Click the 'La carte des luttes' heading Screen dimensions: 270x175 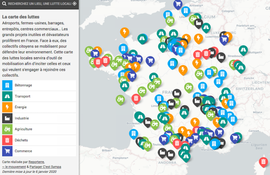pyautogui.click(x=21, y=17)
